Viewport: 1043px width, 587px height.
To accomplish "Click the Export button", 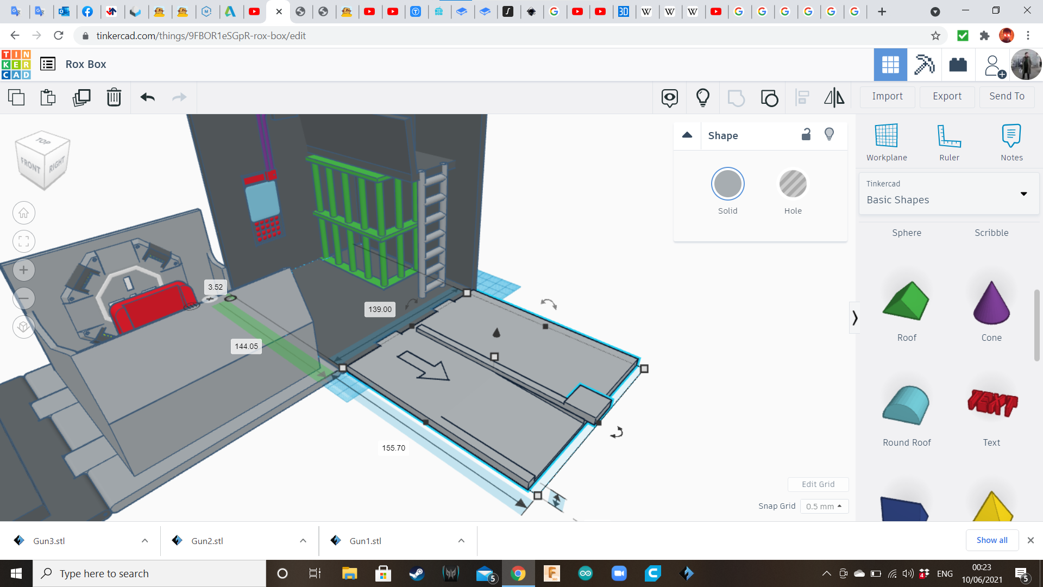I will [947, 96].
